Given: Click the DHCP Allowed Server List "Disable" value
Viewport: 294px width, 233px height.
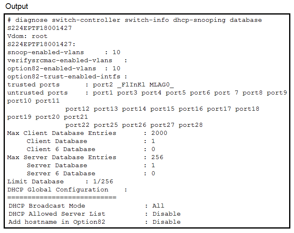Looking at the screenshot, I should [x=167, y=214].
